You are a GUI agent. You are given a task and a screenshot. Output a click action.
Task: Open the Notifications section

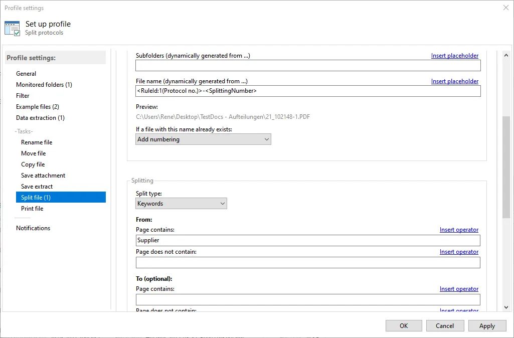pyautogui.click(x=33, y=228)
